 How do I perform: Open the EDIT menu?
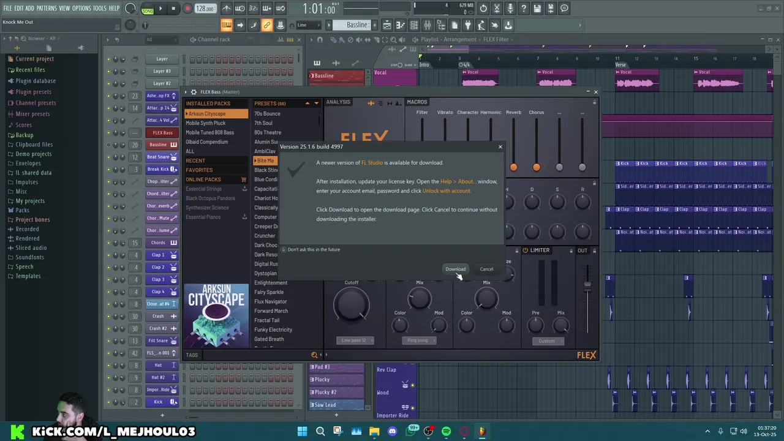pyautogui.click(x=19, y=9)
